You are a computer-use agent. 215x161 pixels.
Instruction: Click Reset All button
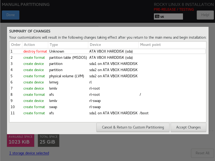pos(202,153)
